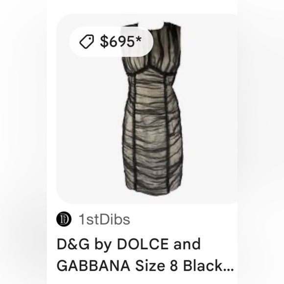This screenshot has width=284, height=284.
Task: Open the 1stDibs seller name link
Action: pos(104,219)
